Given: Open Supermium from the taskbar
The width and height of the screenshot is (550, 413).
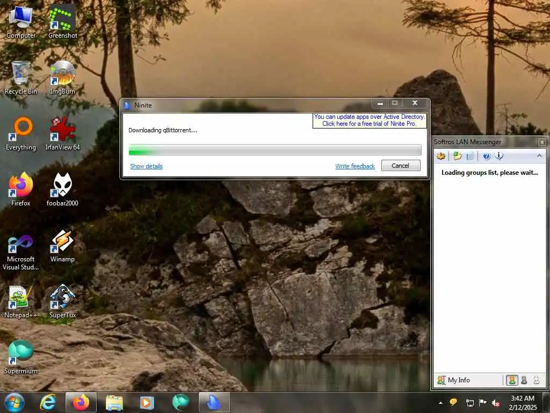Looking at the screenshot, I should pyautogui.click(x=180, y=402).
